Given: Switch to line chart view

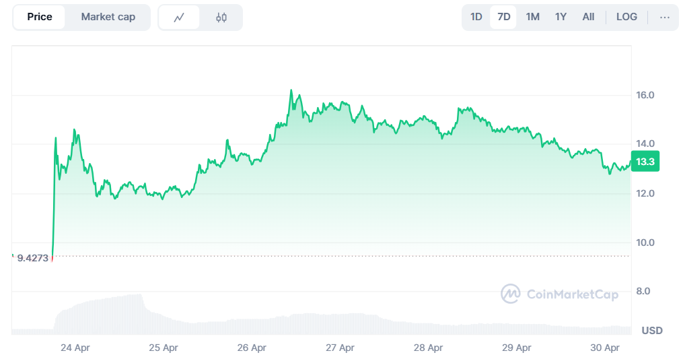Looking at the screenshot, I should coord(179,18).
